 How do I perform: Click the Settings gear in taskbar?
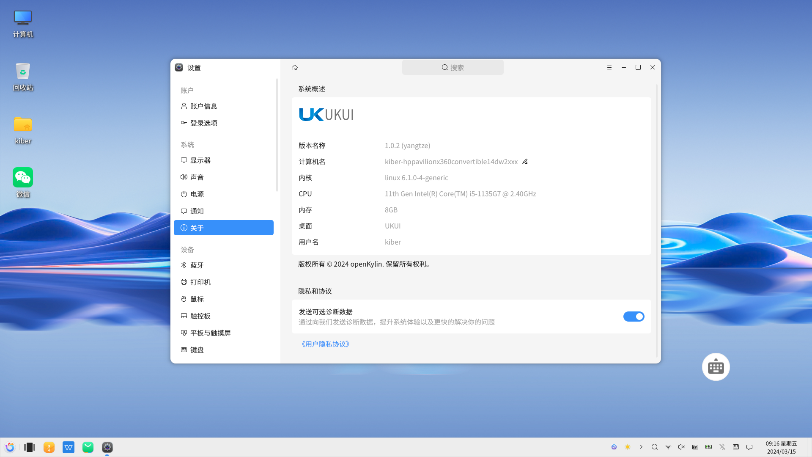tap(107, 447)
